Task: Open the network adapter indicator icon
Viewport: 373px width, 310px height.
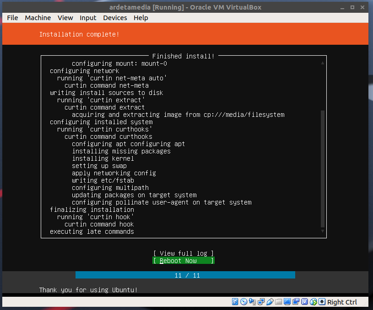Action: 261,302
